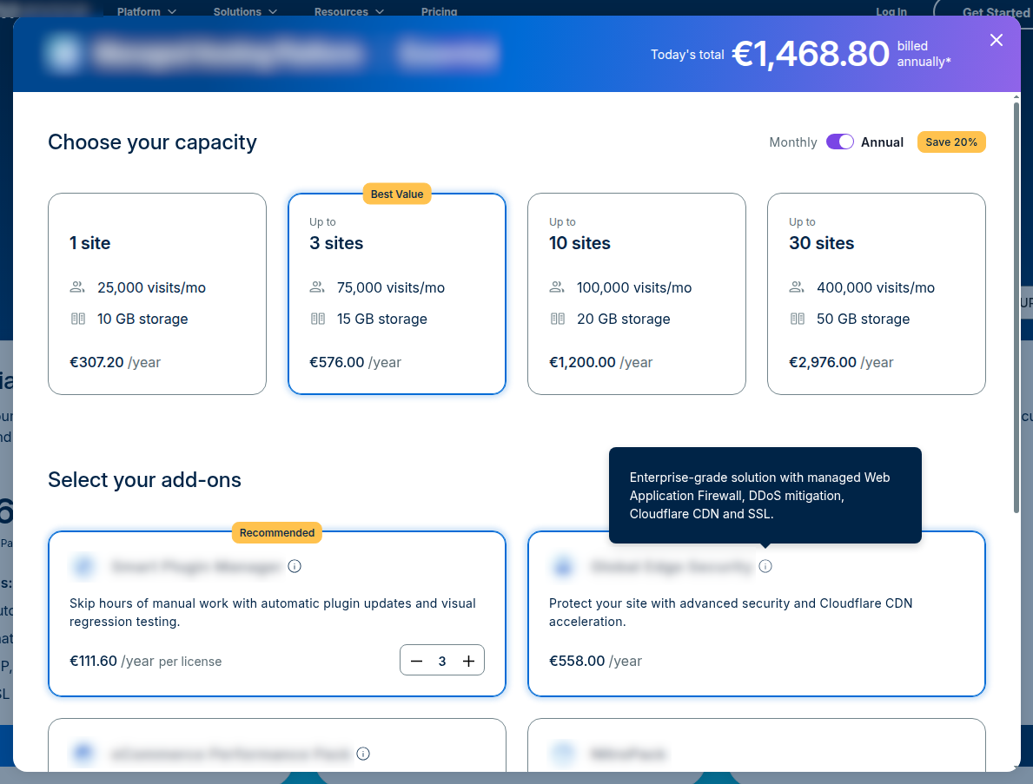Toggle the Monthly/Annual billing switch

point(840,142)
